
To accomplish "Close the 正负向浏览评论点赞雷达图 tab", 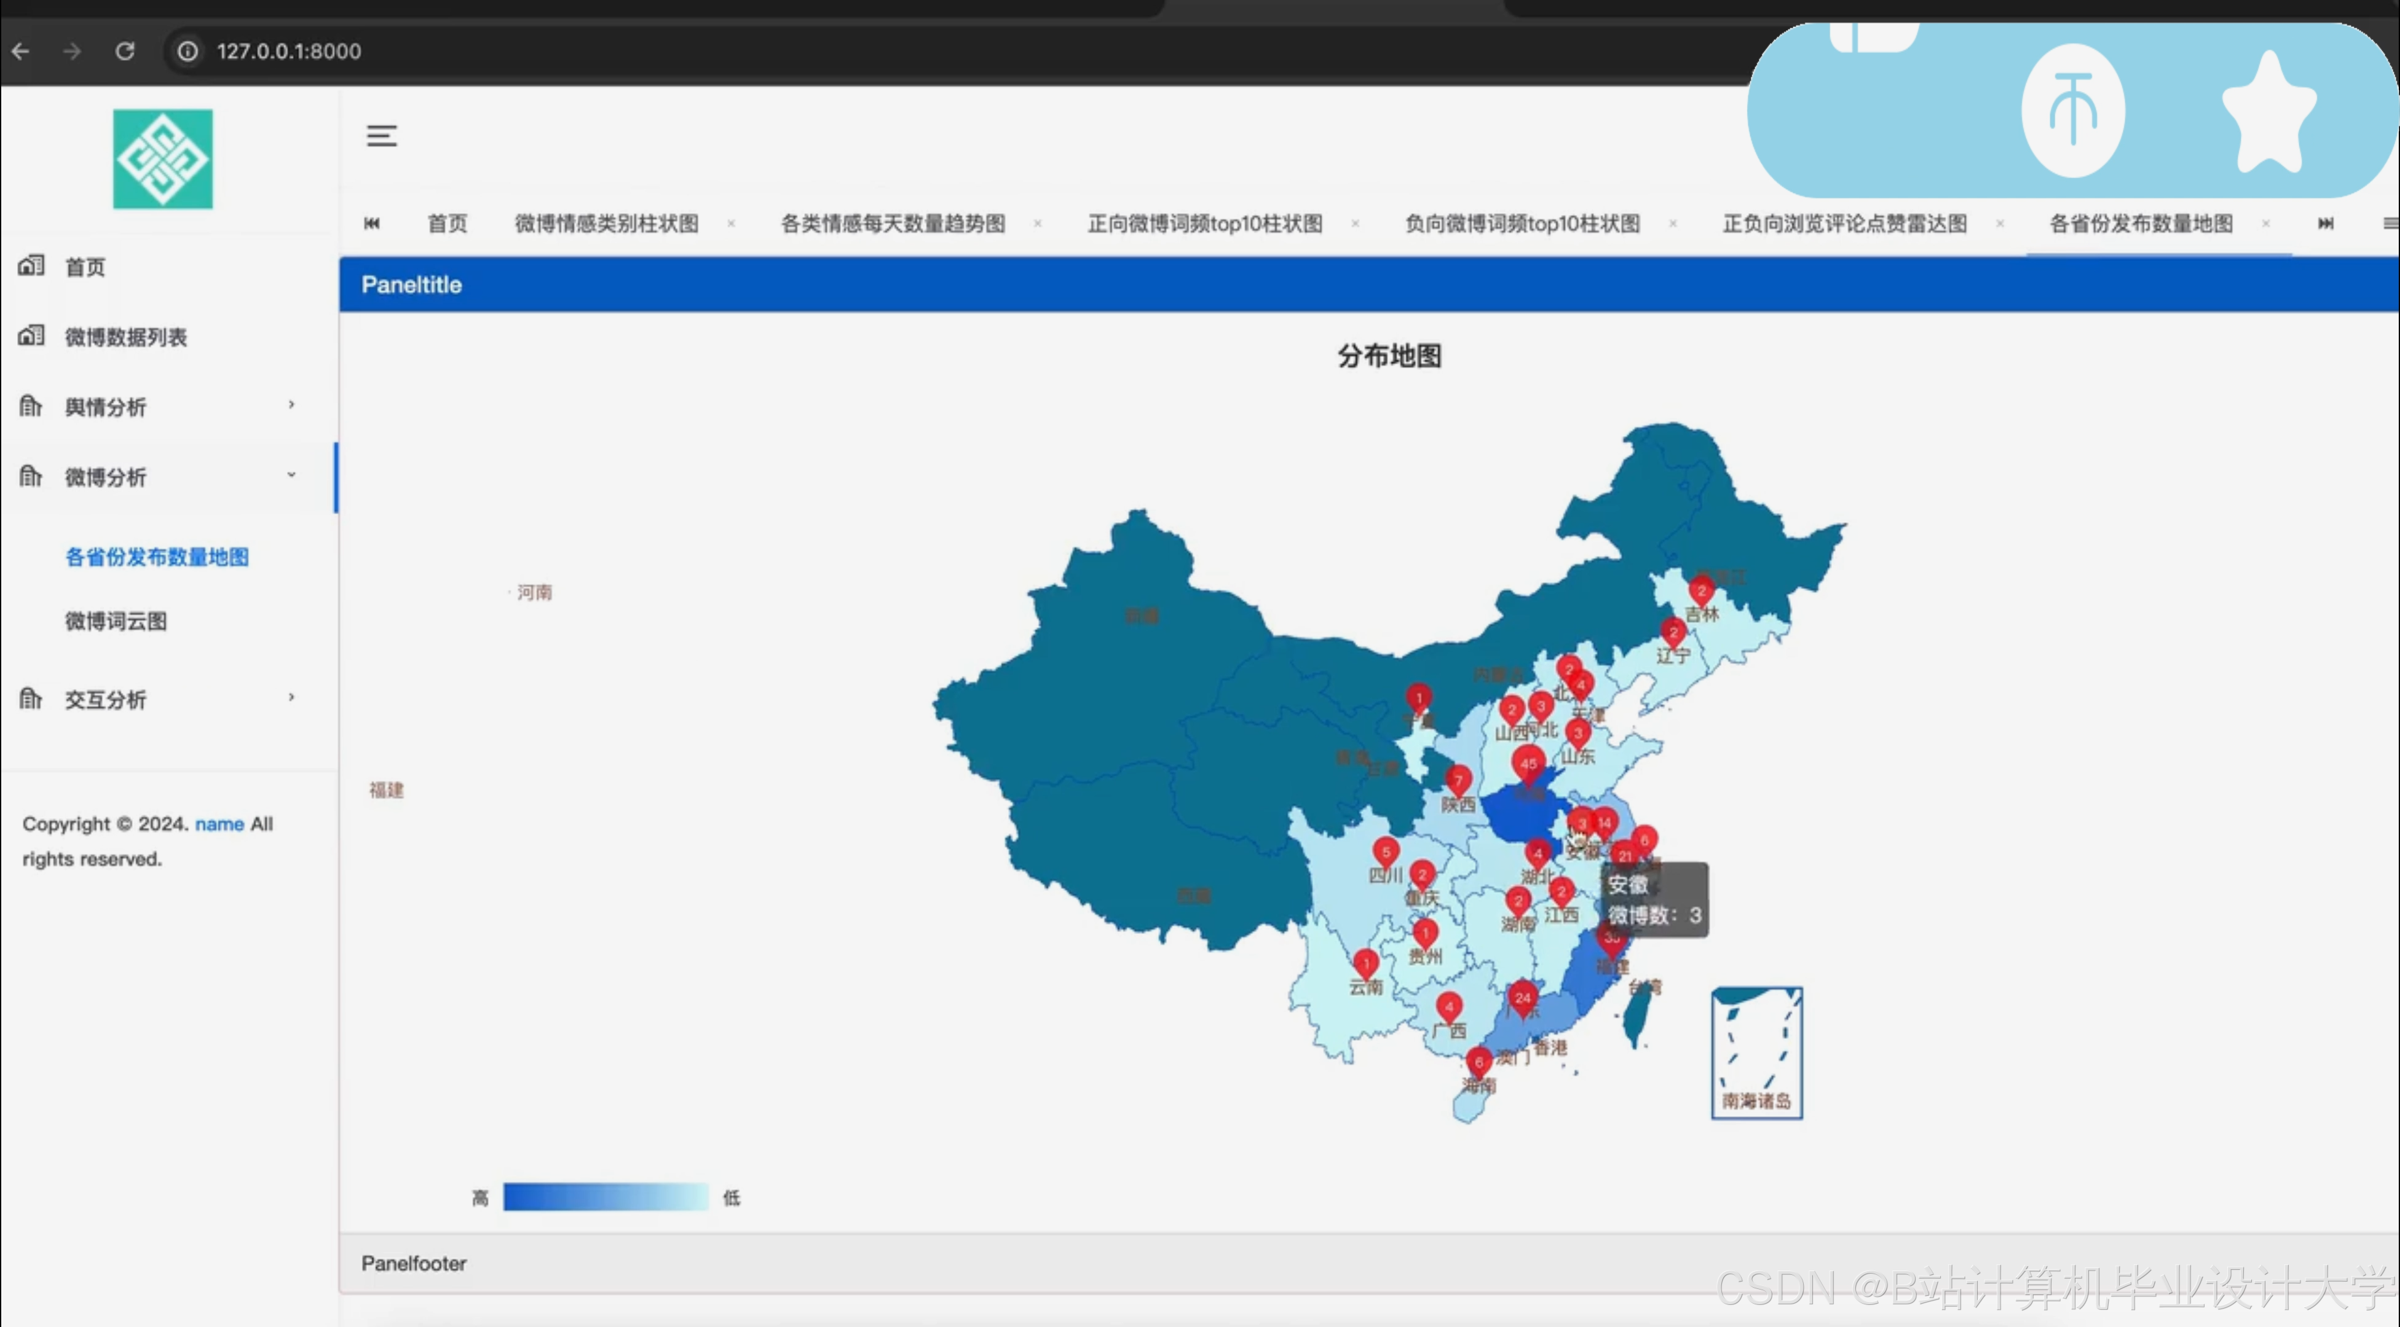I will pyautogui.click(x=1999, y=224).
